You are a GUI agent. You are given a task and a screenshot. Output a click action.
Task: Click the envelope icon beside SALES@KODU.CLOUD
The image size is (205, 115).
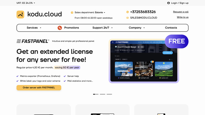coord(127,18)
